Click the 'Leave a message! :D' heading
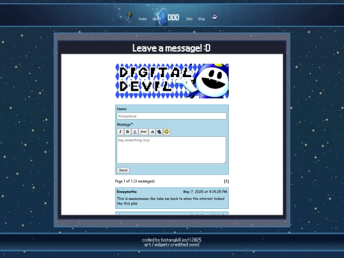Viewport: 344px width, 258px height. 171,48
